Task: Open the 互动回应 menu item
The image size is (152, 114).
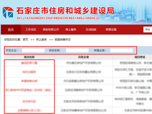Action: [x=91, y=29]
